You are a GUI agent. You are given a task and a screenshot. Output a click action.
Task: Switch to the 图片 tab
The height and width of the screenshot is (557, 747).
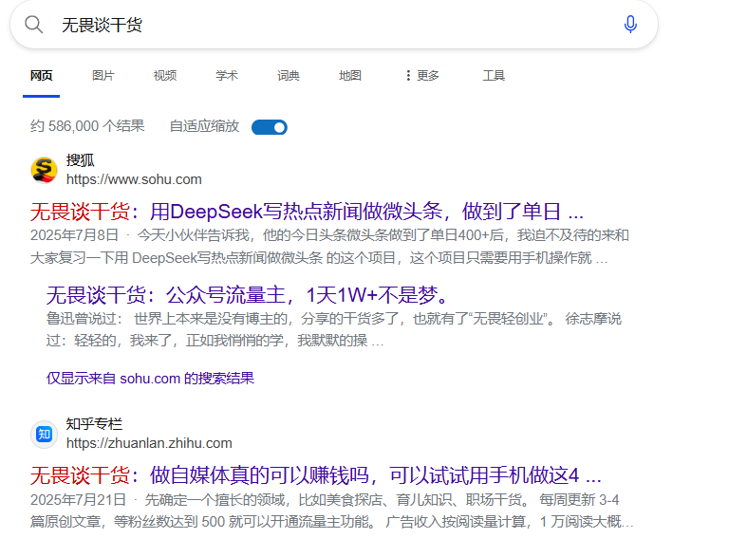tap(103, 75)
